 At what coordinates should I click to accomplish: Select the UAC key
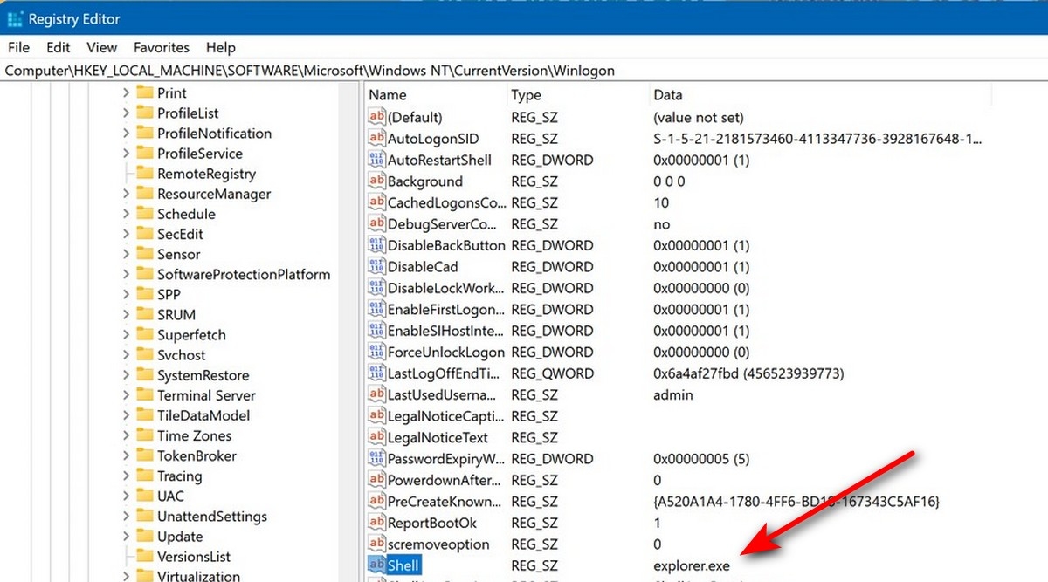(x=170, y=496)
